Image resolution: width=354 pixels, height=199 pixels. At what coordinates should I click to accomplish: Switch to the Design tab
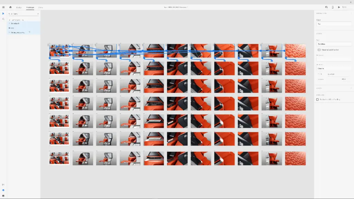pos(19,8)
